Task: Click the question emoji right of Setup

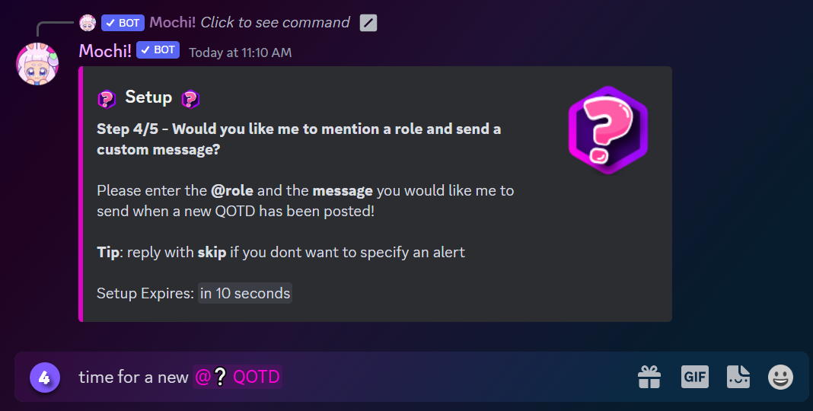Action: (x=190, y=98)
